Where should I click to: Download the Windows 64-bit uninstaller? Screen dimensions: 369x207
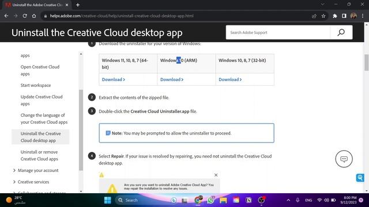[114, 79]
